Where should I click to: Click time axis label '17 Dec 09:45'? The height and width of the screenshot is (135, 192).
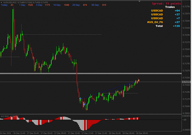point(60,133)
